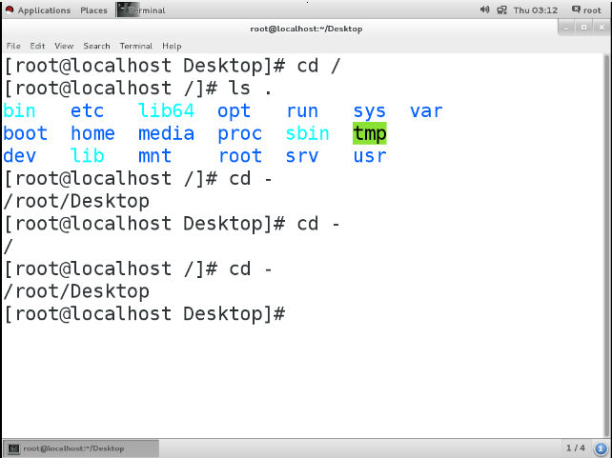Click the mnt directory name
This screenshot has width=612, height=458.
[155, 156]
